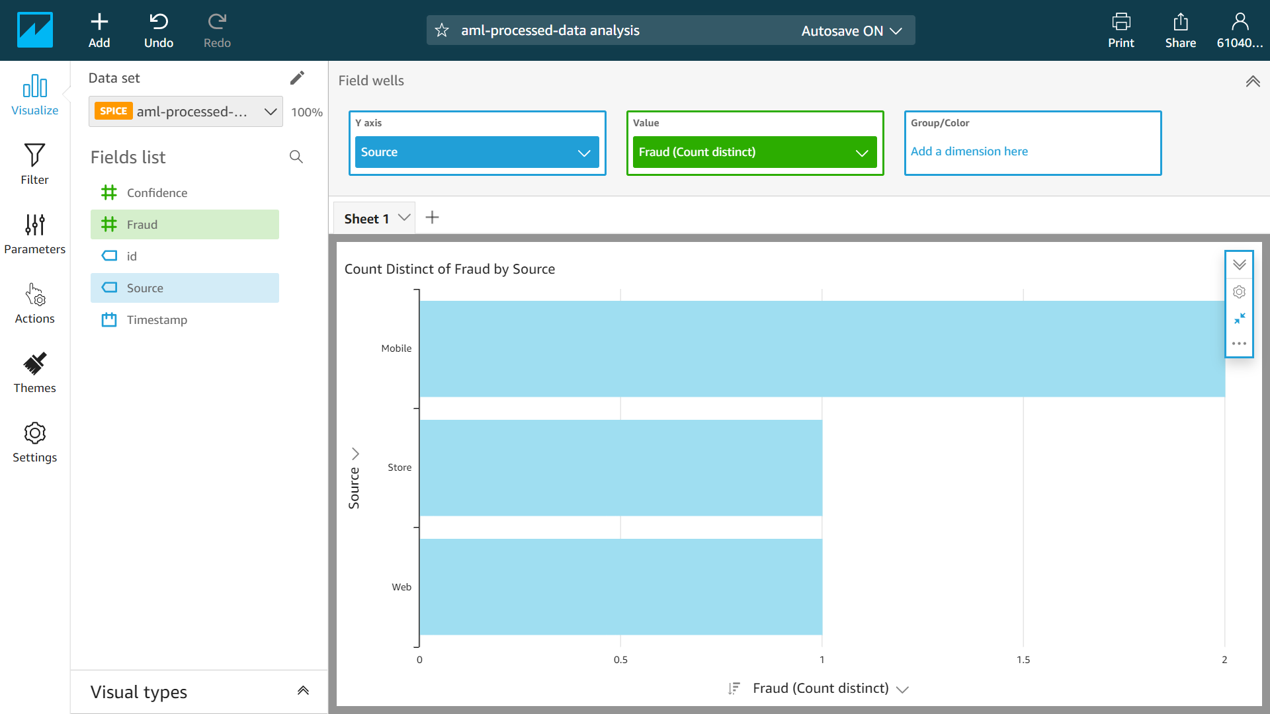Screen dimensions: 1270x714
Task: Click the Mobile bar in the chart
Action: [822, 348]
